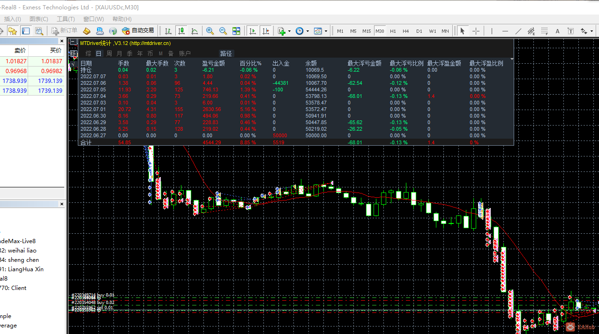Switch to the 月 monthly tab

[119, 53]
